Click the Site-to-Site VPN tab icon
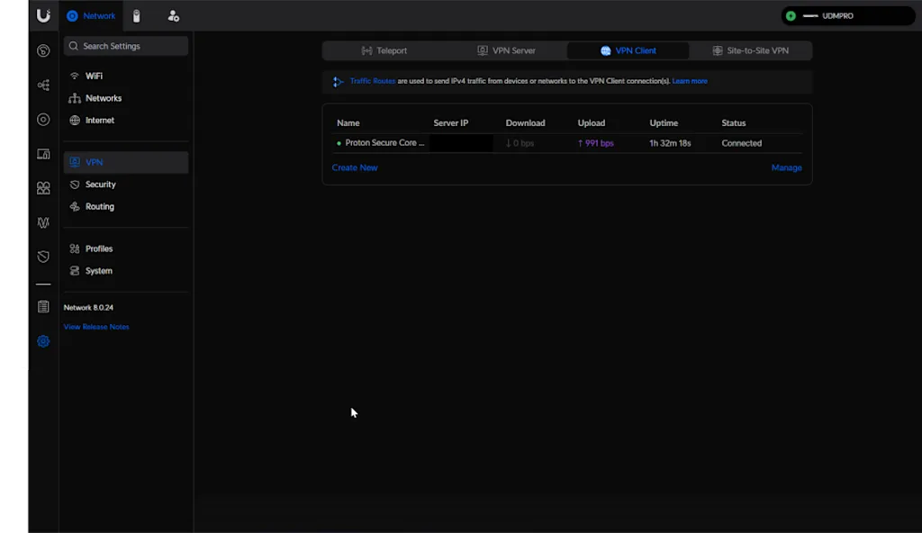 [718, 50]
